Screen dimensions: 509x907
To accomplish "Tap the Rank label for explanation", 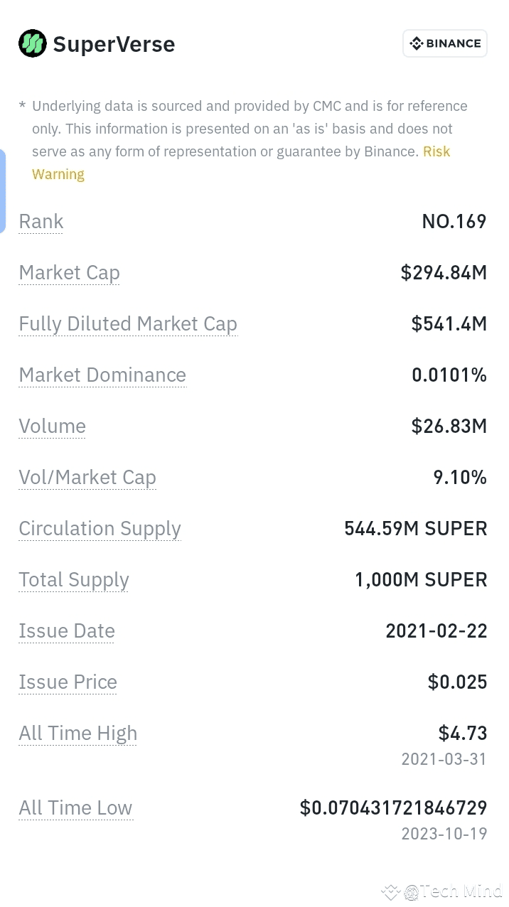I will [x=41, y=222].
